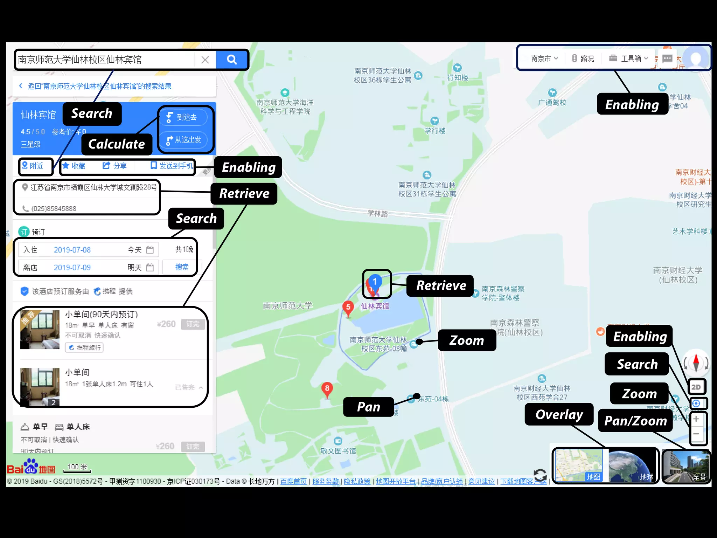The width and height of the screenshot is (717, 538).
Task: Click the blue magnifier search button
Action: [x=231, y=60]
